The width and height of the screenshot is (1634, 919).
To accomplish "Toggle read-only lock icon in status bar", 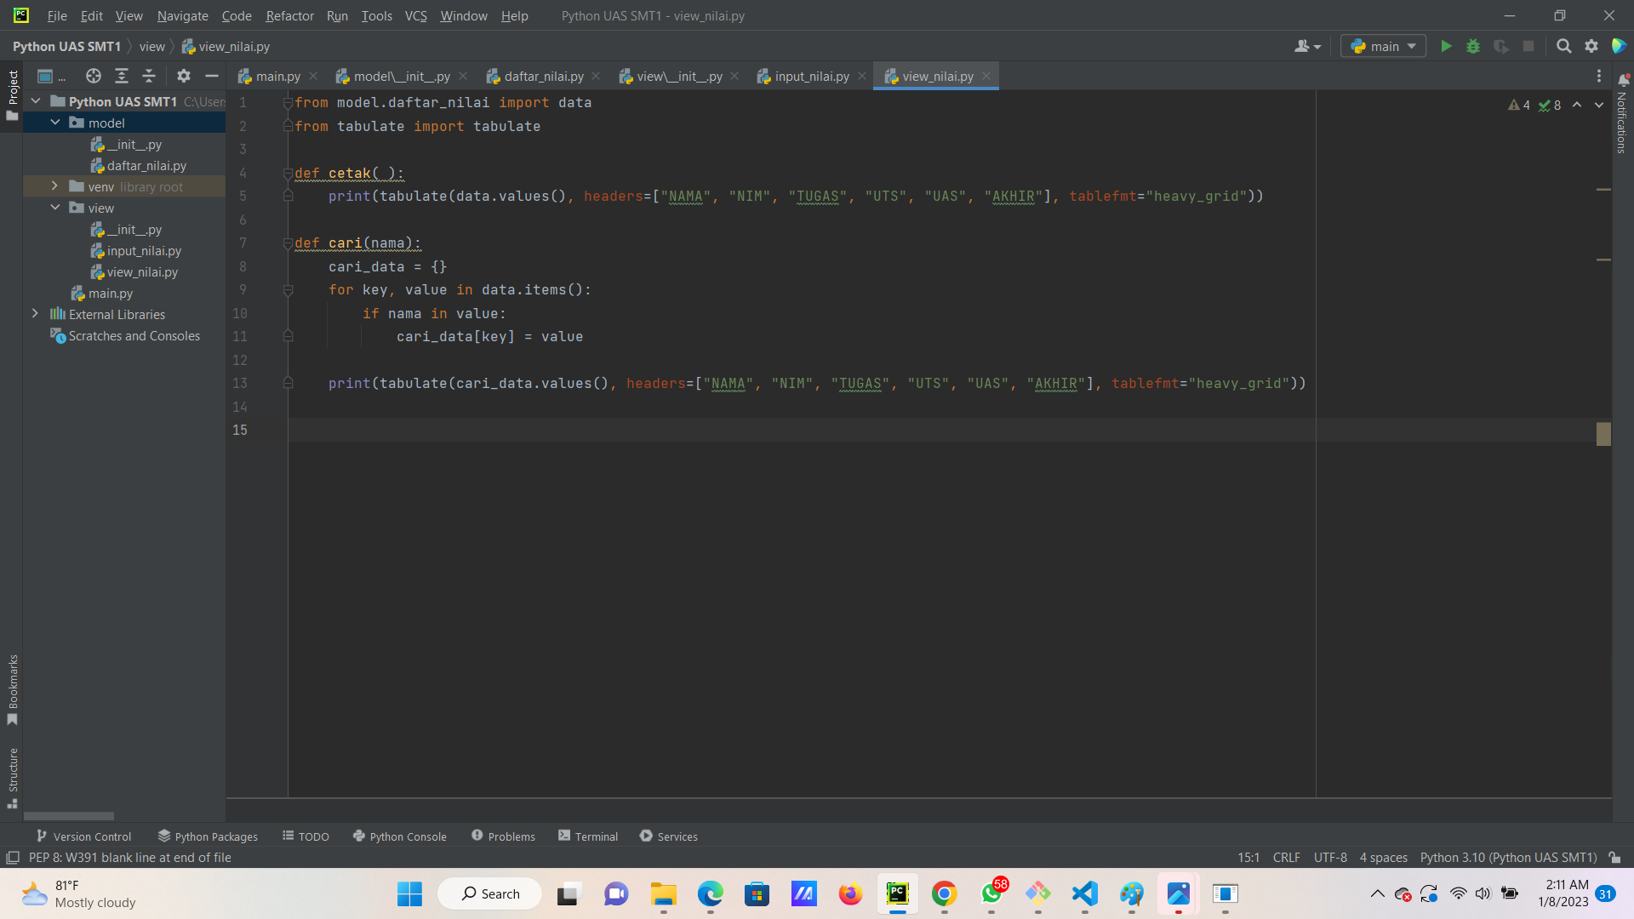I will point(1614,858).
